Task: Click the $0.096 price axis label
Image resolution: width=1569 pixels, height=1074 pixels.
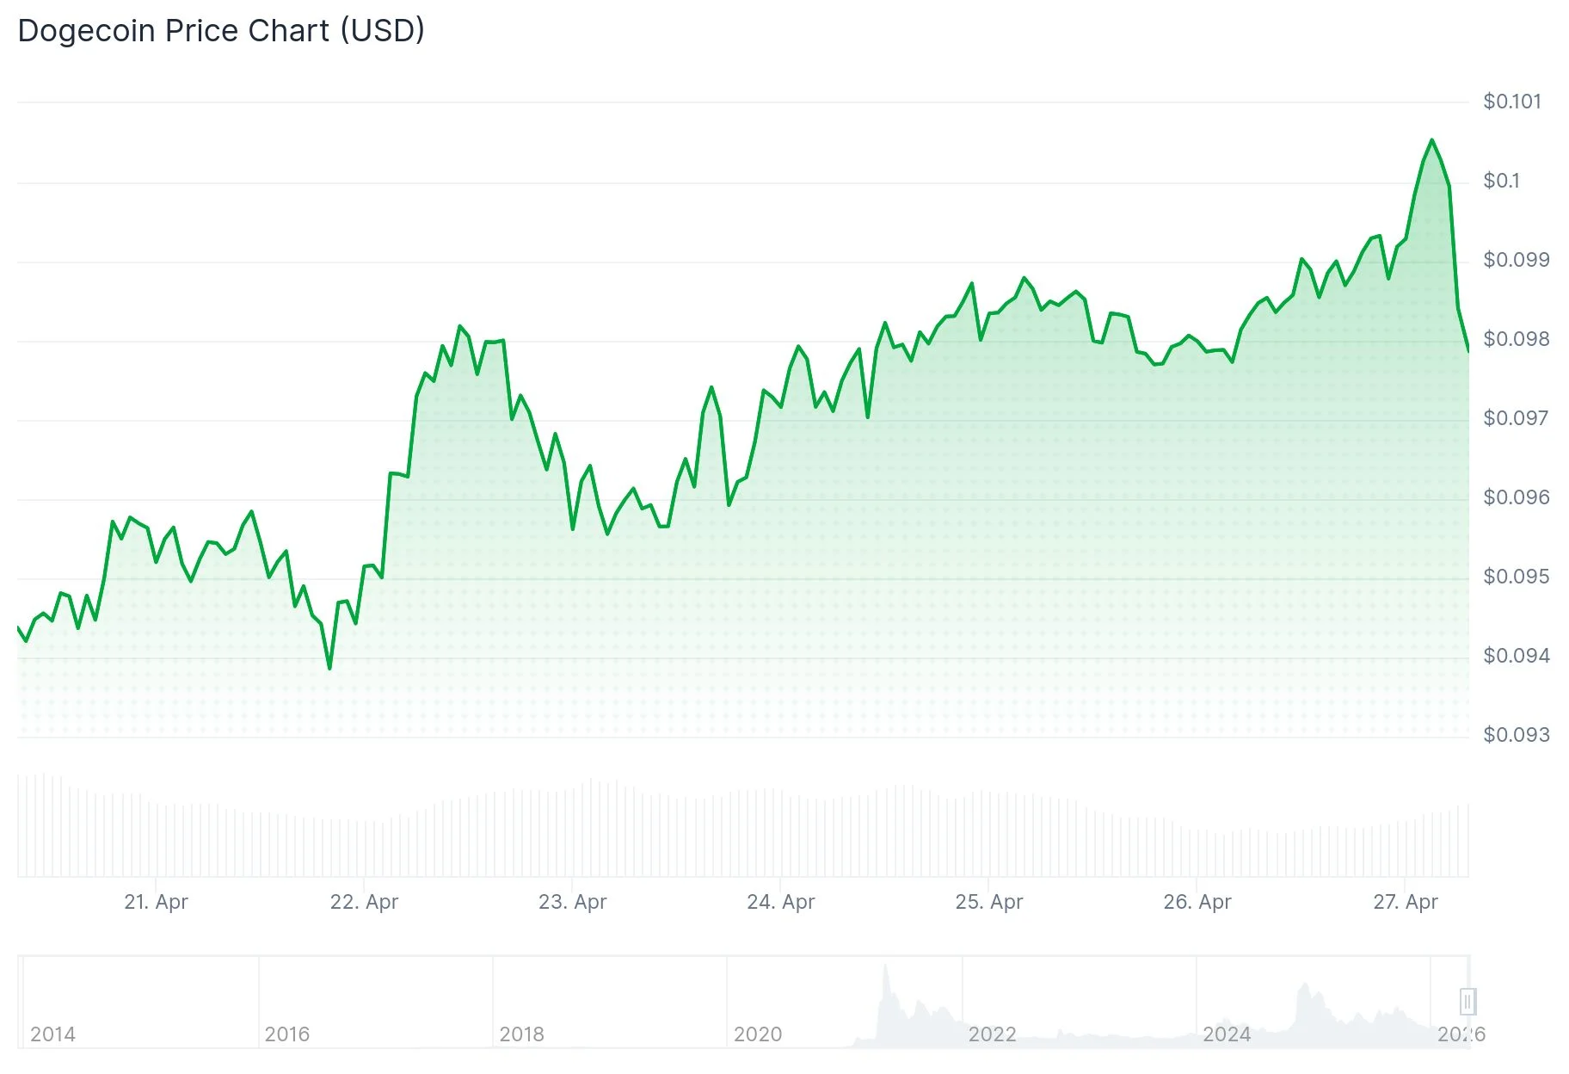Action: click(1516, 497)
